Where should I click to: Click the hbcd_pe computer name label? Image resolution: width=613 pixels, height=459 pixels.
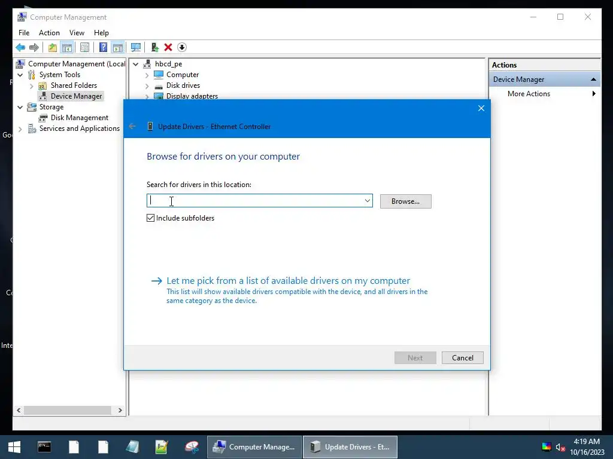coord(168,64)
